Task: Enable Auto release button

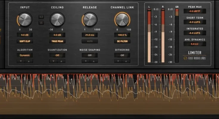Action: tap(90, 41)
